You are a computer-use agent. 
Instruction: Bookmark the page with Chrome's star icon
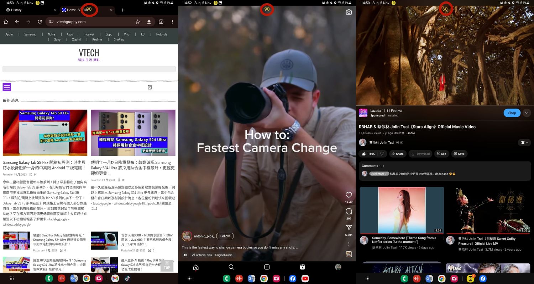pyautogui.click(x=138, y=22)
